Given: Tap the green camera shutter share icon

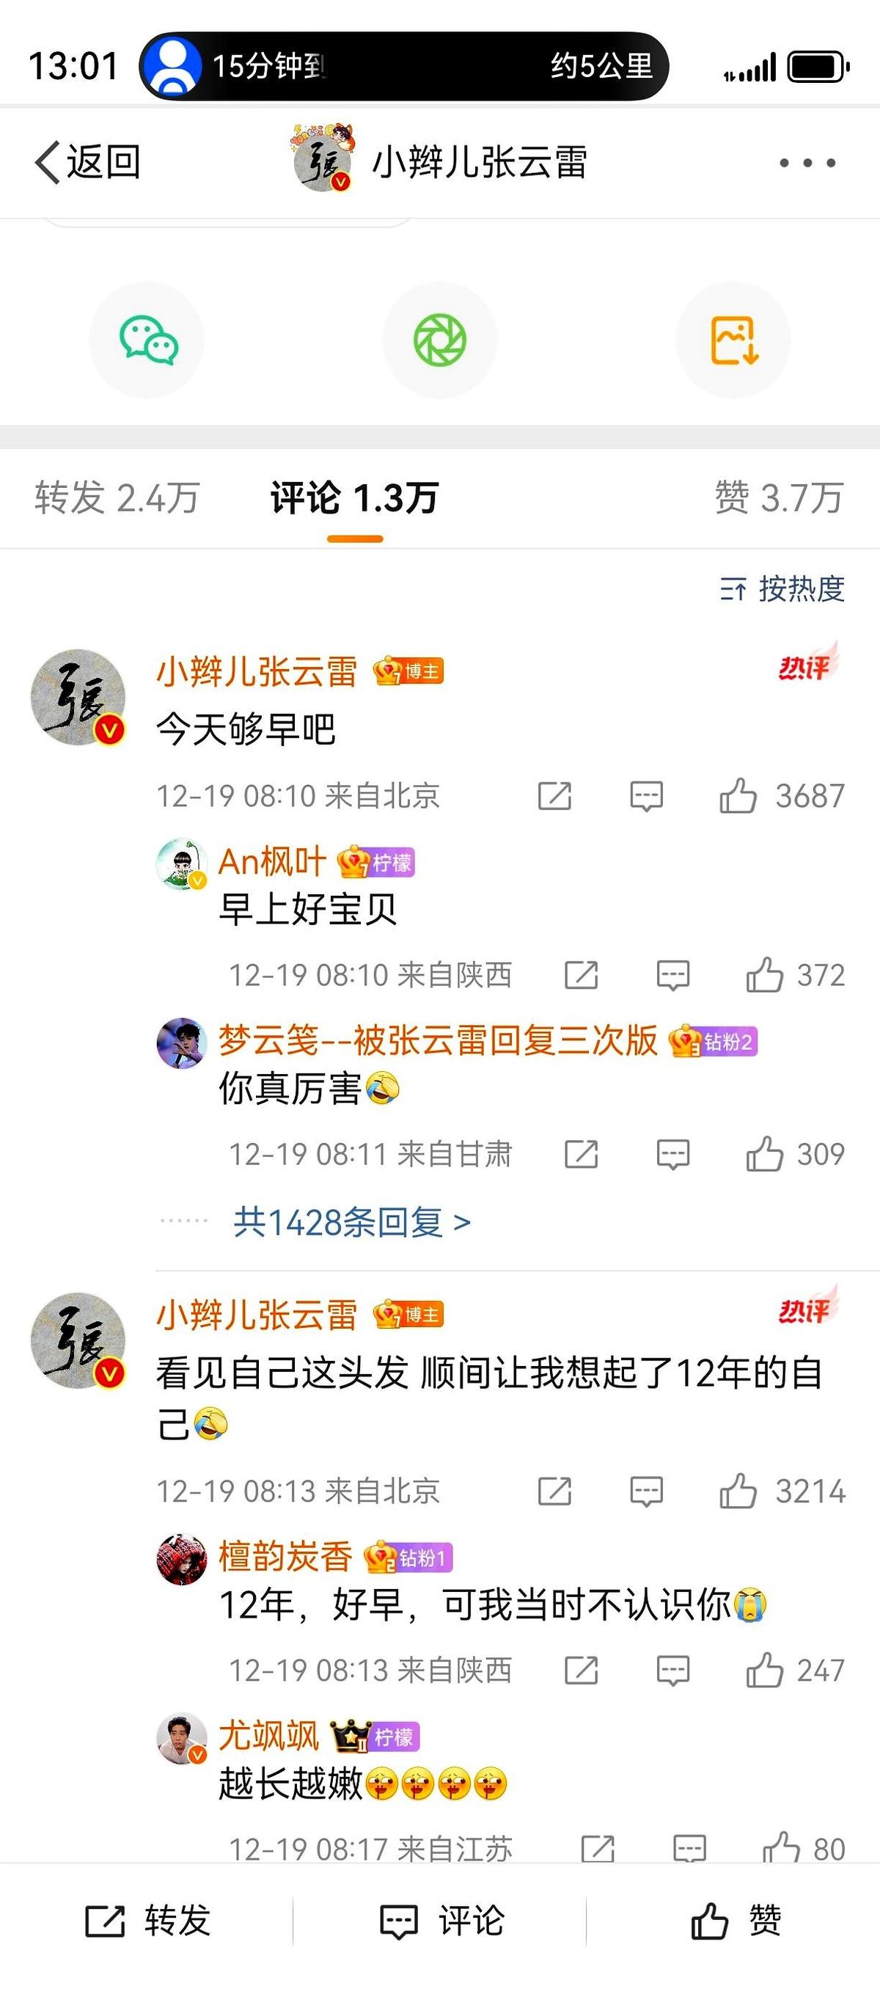Looking at the screenshot, I should (x=440, y=340).
